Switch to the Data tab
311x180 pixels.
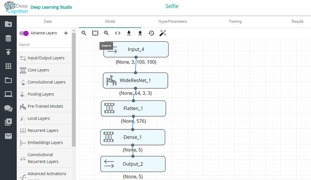tap(48, 21)
